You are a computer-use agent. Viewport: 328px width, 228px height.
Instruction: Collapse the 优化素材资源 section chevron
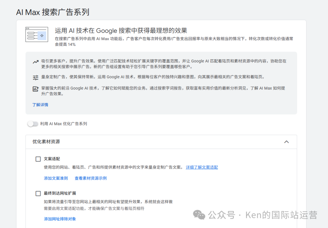[x=286, y=142]
